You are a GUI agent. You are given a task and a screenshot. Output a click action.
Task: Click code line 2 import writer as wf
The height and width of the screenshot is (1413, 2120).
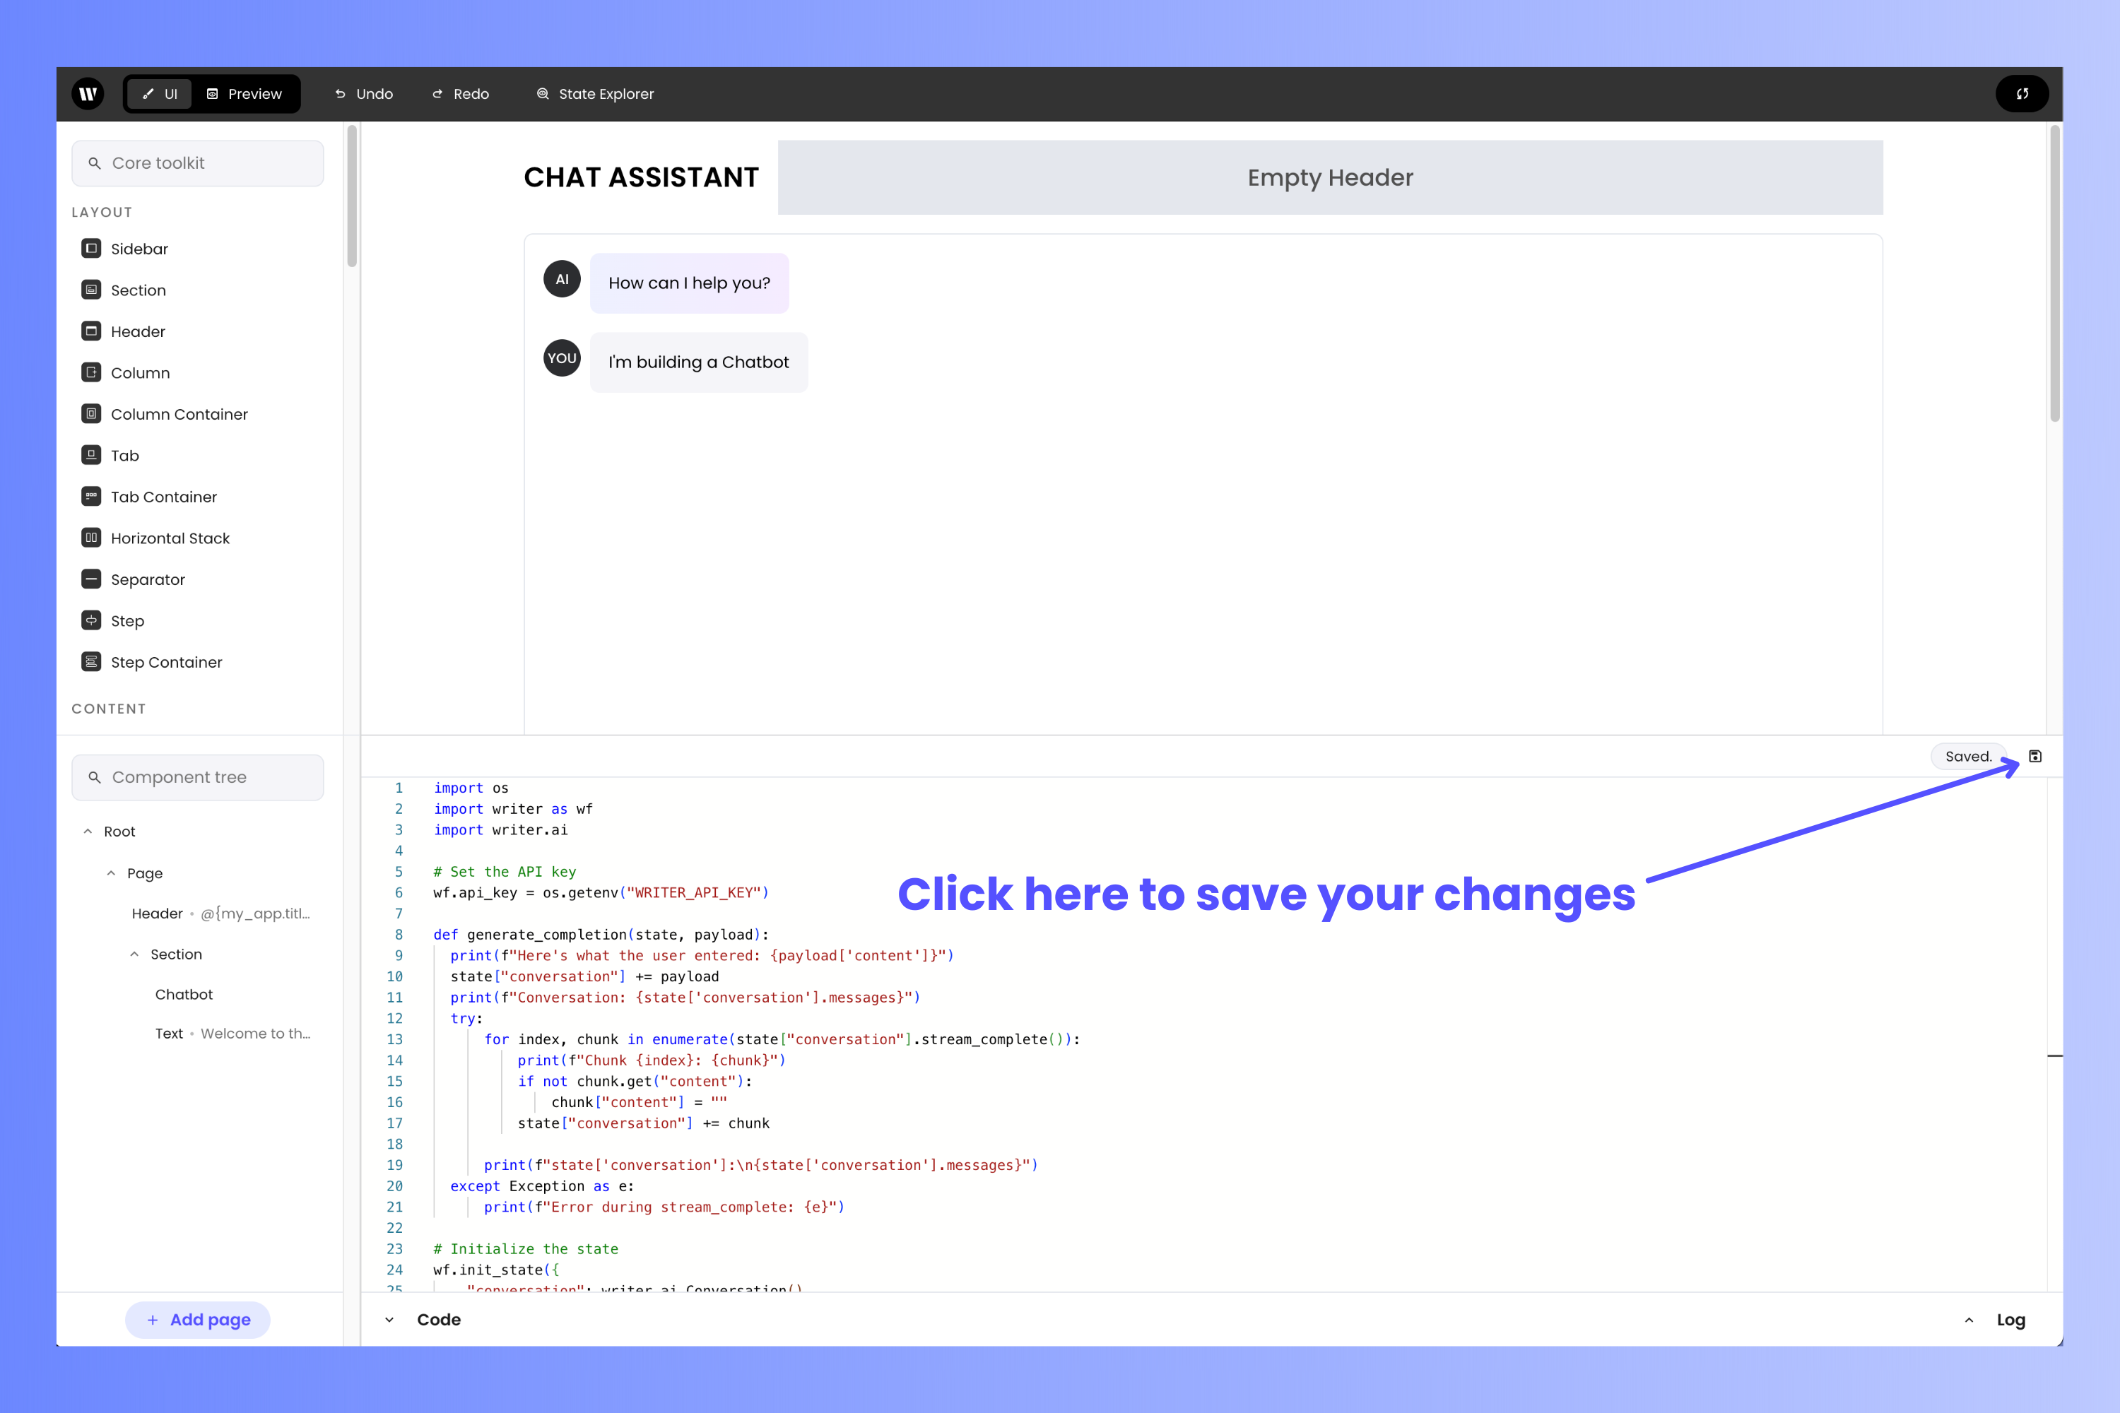point(513,808)
